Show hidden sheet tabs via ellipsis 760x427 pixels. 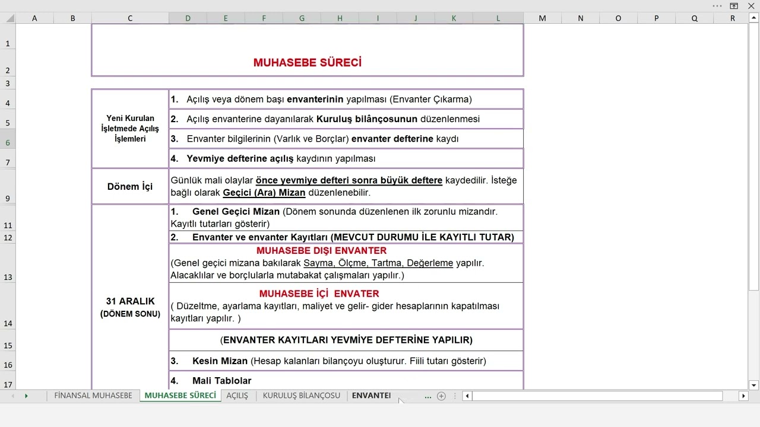coord(428,396)
